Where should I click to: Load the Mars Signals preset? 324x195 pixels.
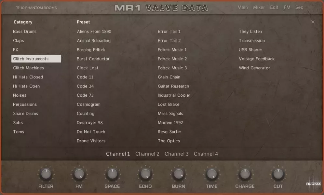(x=170, y=114)
